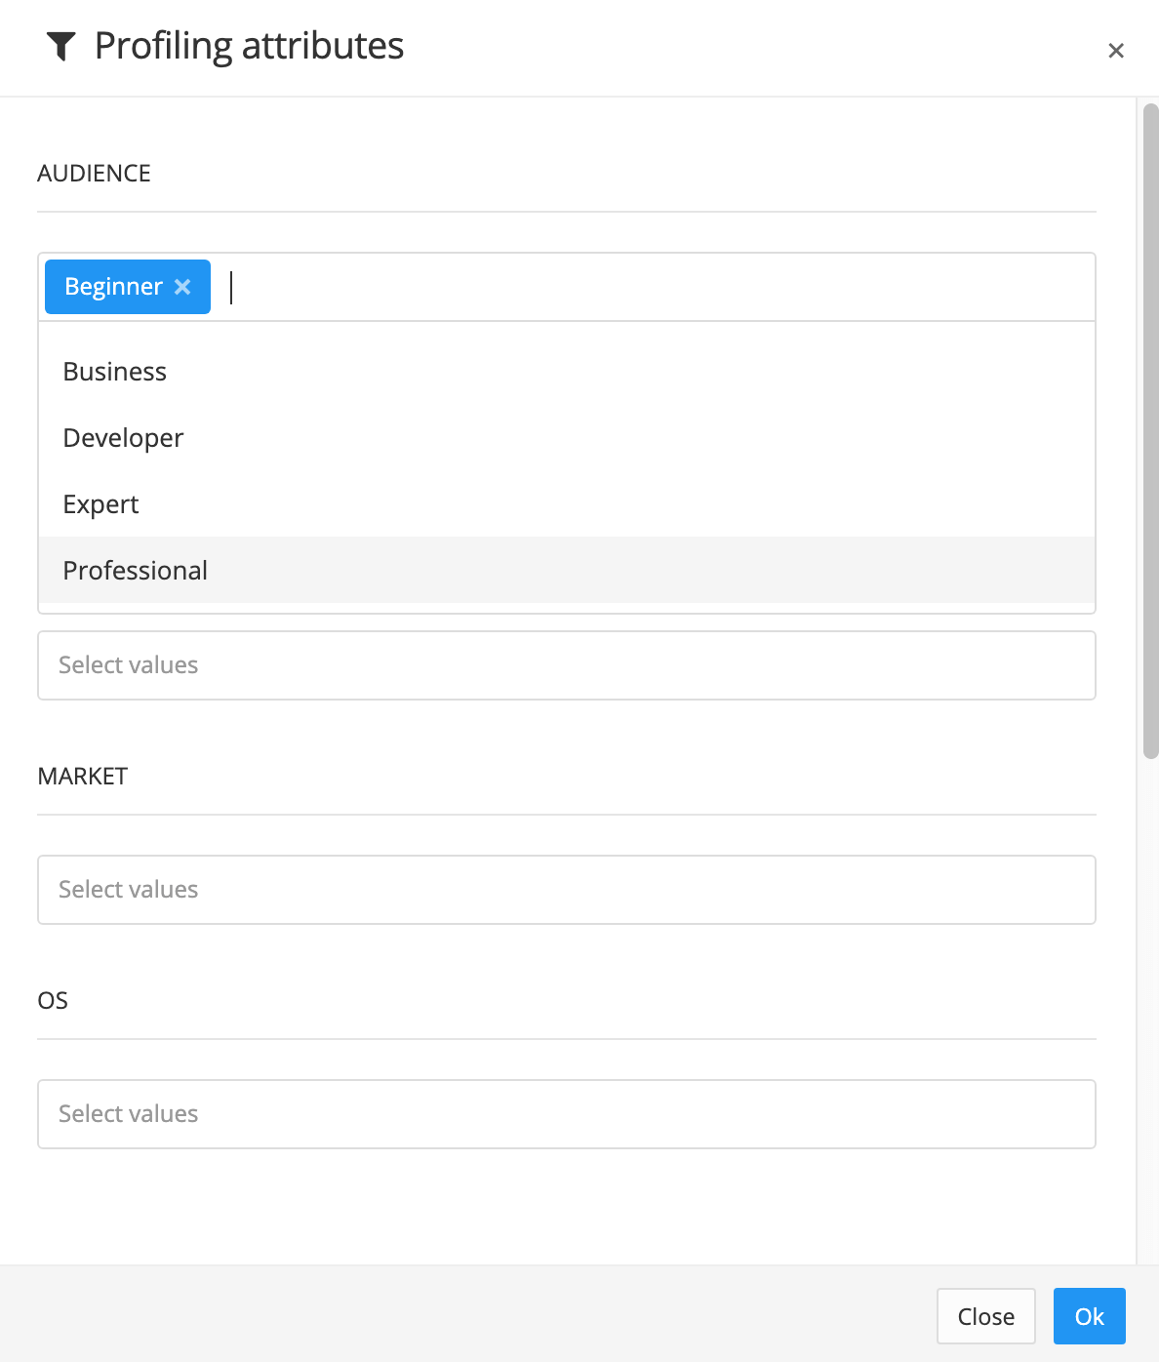Click the dialog title Profiling attributes
The image size is (1159, 1362).
(248, 45)
